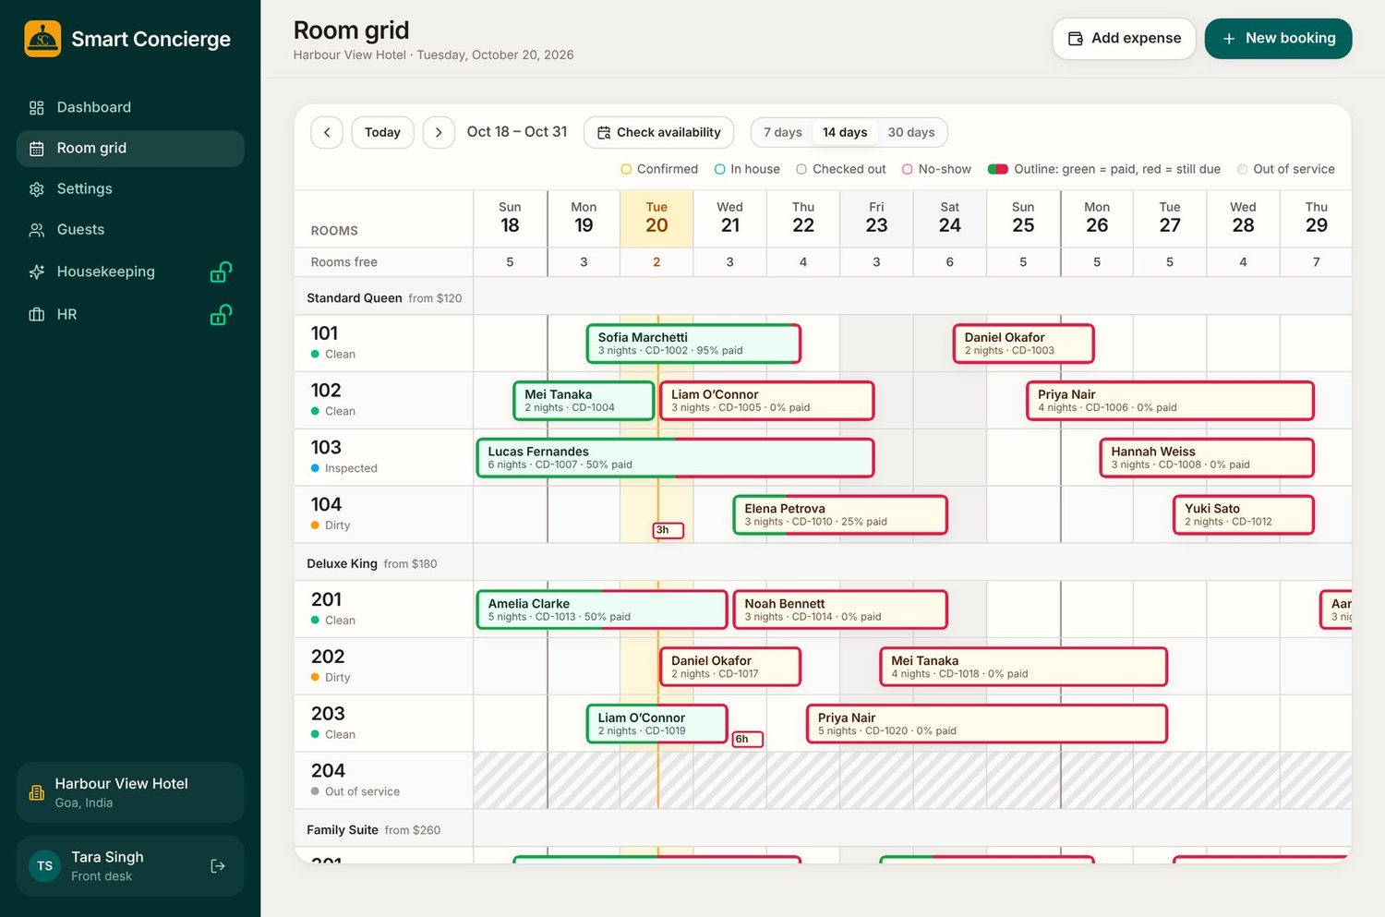Screen dimensions: 1385x917
Task: Click the Smart Concierge bell logo
Action: (x=42, y=39)
